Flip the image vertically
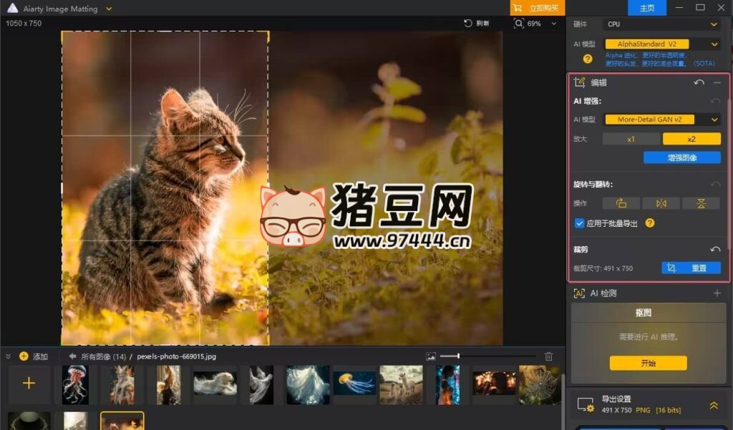Image resolution: width=733 pixels, height=430 pixels. coord(700,203)
